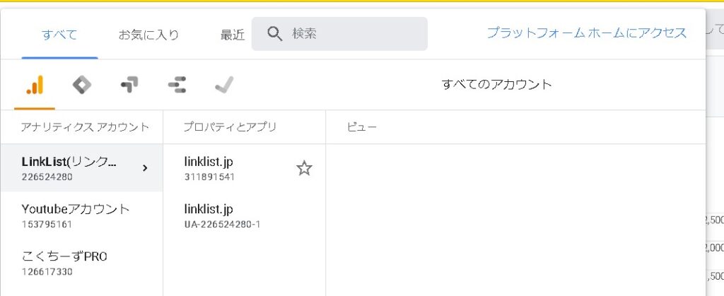Click the Surveys checkmark product icon

point(224,85)
